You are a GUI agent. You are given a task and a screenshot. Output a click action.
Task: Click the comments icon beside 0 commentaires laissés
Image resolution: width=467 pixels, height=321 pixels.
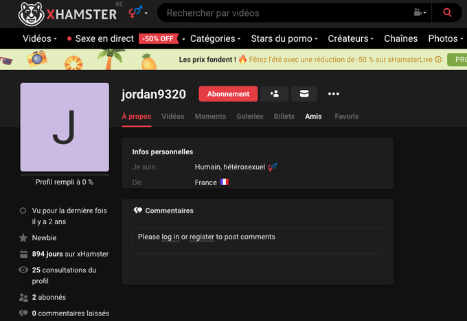click(x=23, y=313)
